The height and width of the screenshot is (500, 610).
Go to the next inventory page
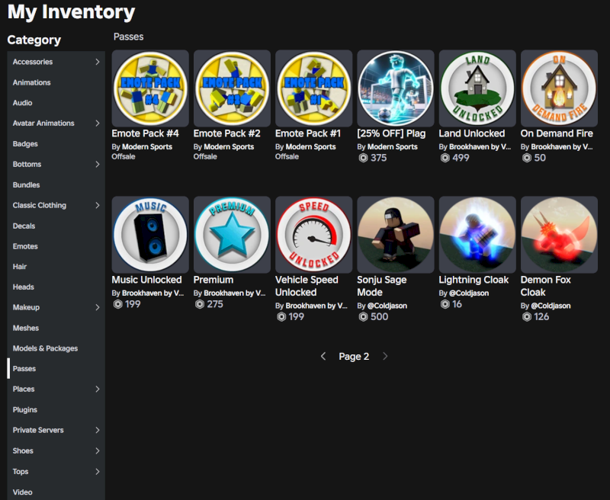click(385, 356)
